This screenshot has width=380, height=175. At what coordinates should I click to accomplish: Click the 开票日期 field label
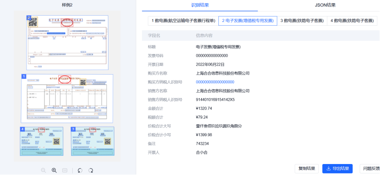tap(156, 65)
